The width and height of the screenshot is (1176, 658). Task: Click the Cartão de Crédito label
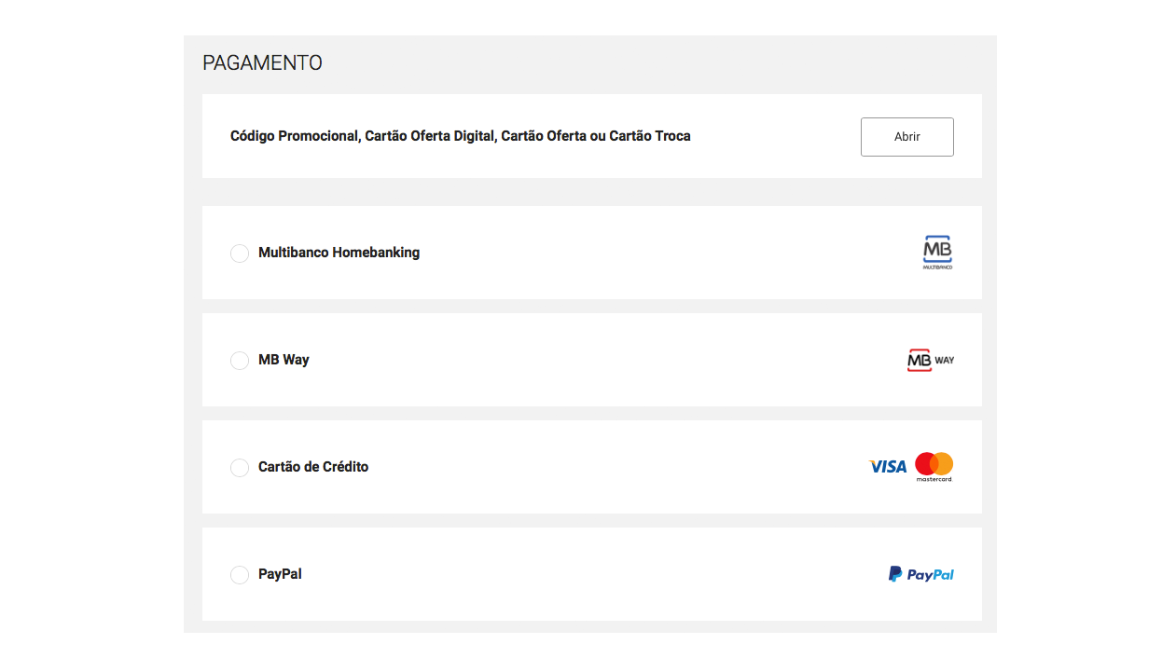point(313,467)
